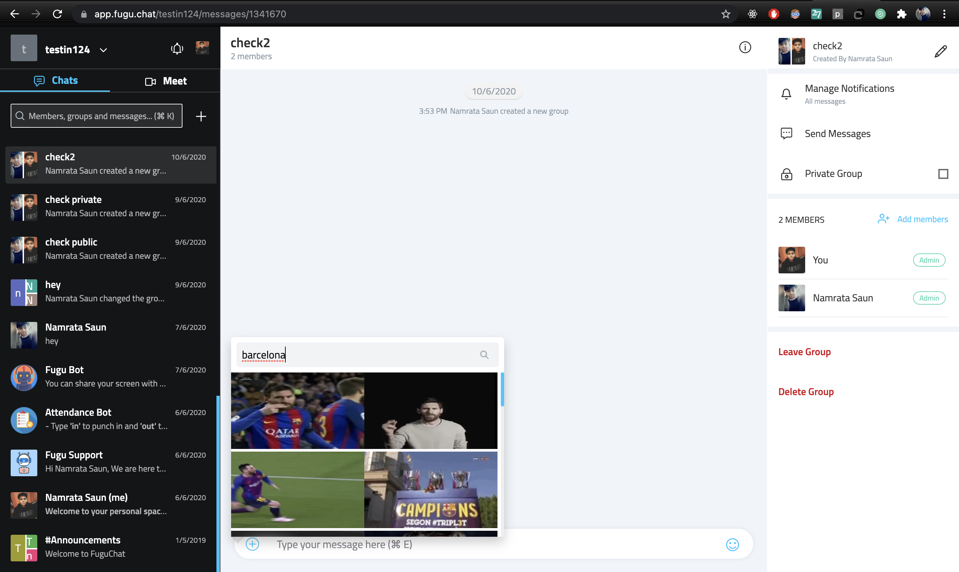Open the Fugu Support chat
Viewport: 959px width, 572px height.
pos(110,463)
